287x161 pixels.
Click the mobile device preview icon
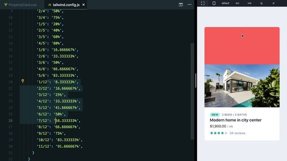tap(214, 3)
